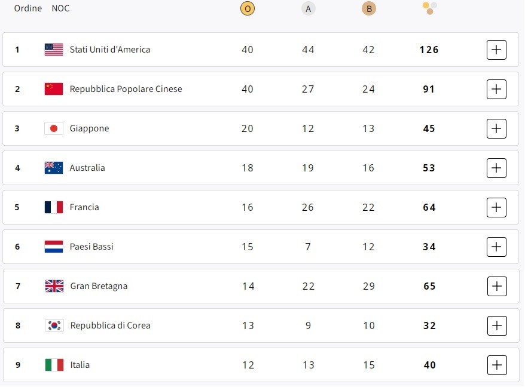The height and width of the screenshot is (387, 525).
Task: Expand the Repubblica di Corea row
Action: pyautogui.click(x=496, y=325)
